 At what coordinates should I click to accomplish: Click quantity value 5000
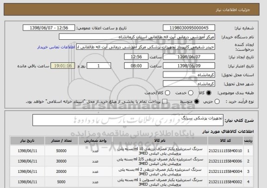coord(61,182)
